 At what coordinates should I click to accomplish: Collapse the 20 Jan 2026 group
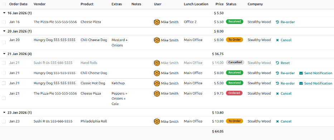click(x=4, y=31)
